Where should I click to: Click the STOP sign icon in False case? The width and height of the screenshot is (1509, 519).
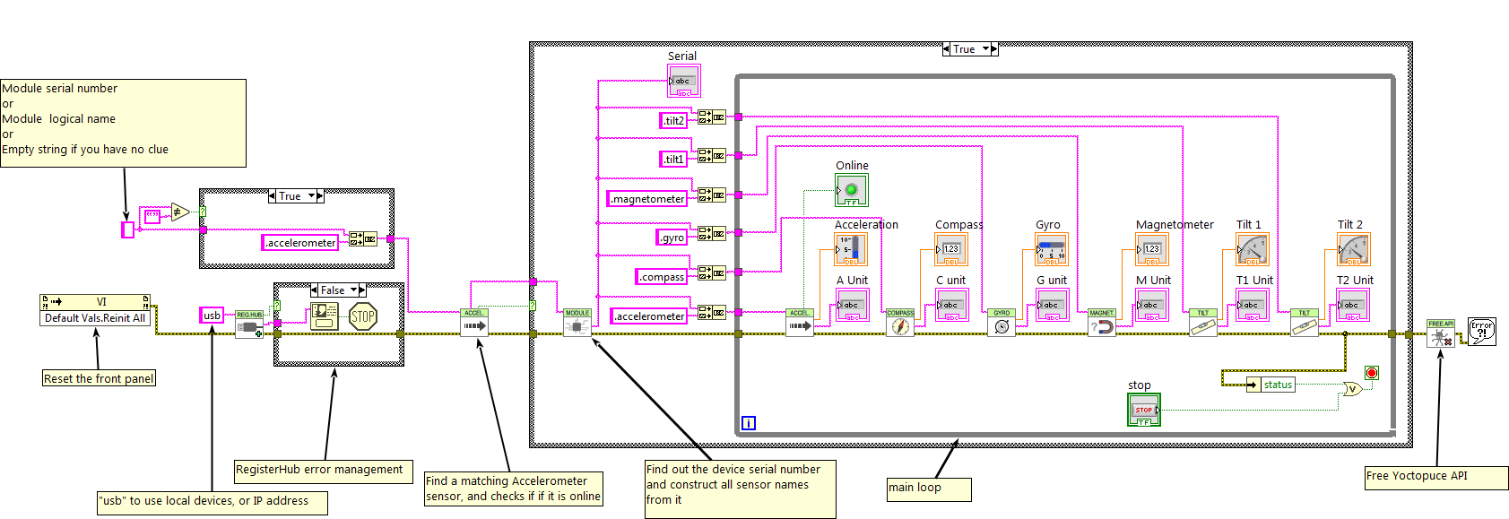(x=363, y=316)
